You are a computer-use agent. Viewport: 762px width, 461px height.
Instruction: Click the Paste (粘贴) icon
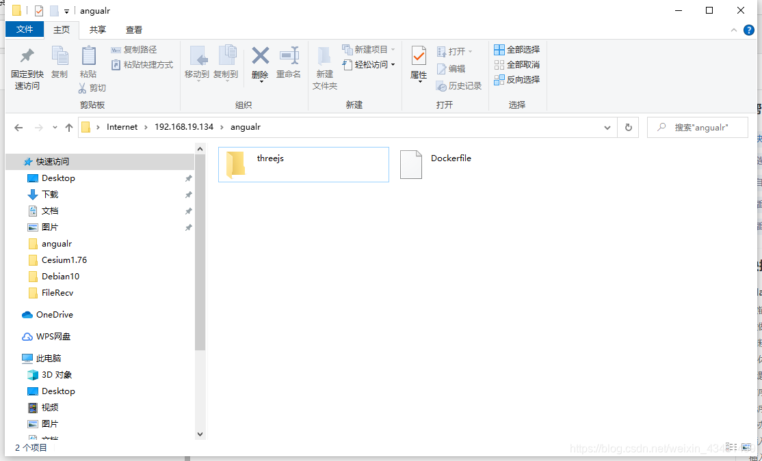(x=90, y=62)
